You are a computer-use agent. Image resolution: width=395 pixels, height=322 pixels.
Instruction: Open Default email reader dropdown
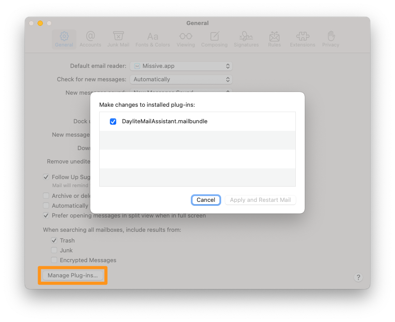(x=181, y=66)
